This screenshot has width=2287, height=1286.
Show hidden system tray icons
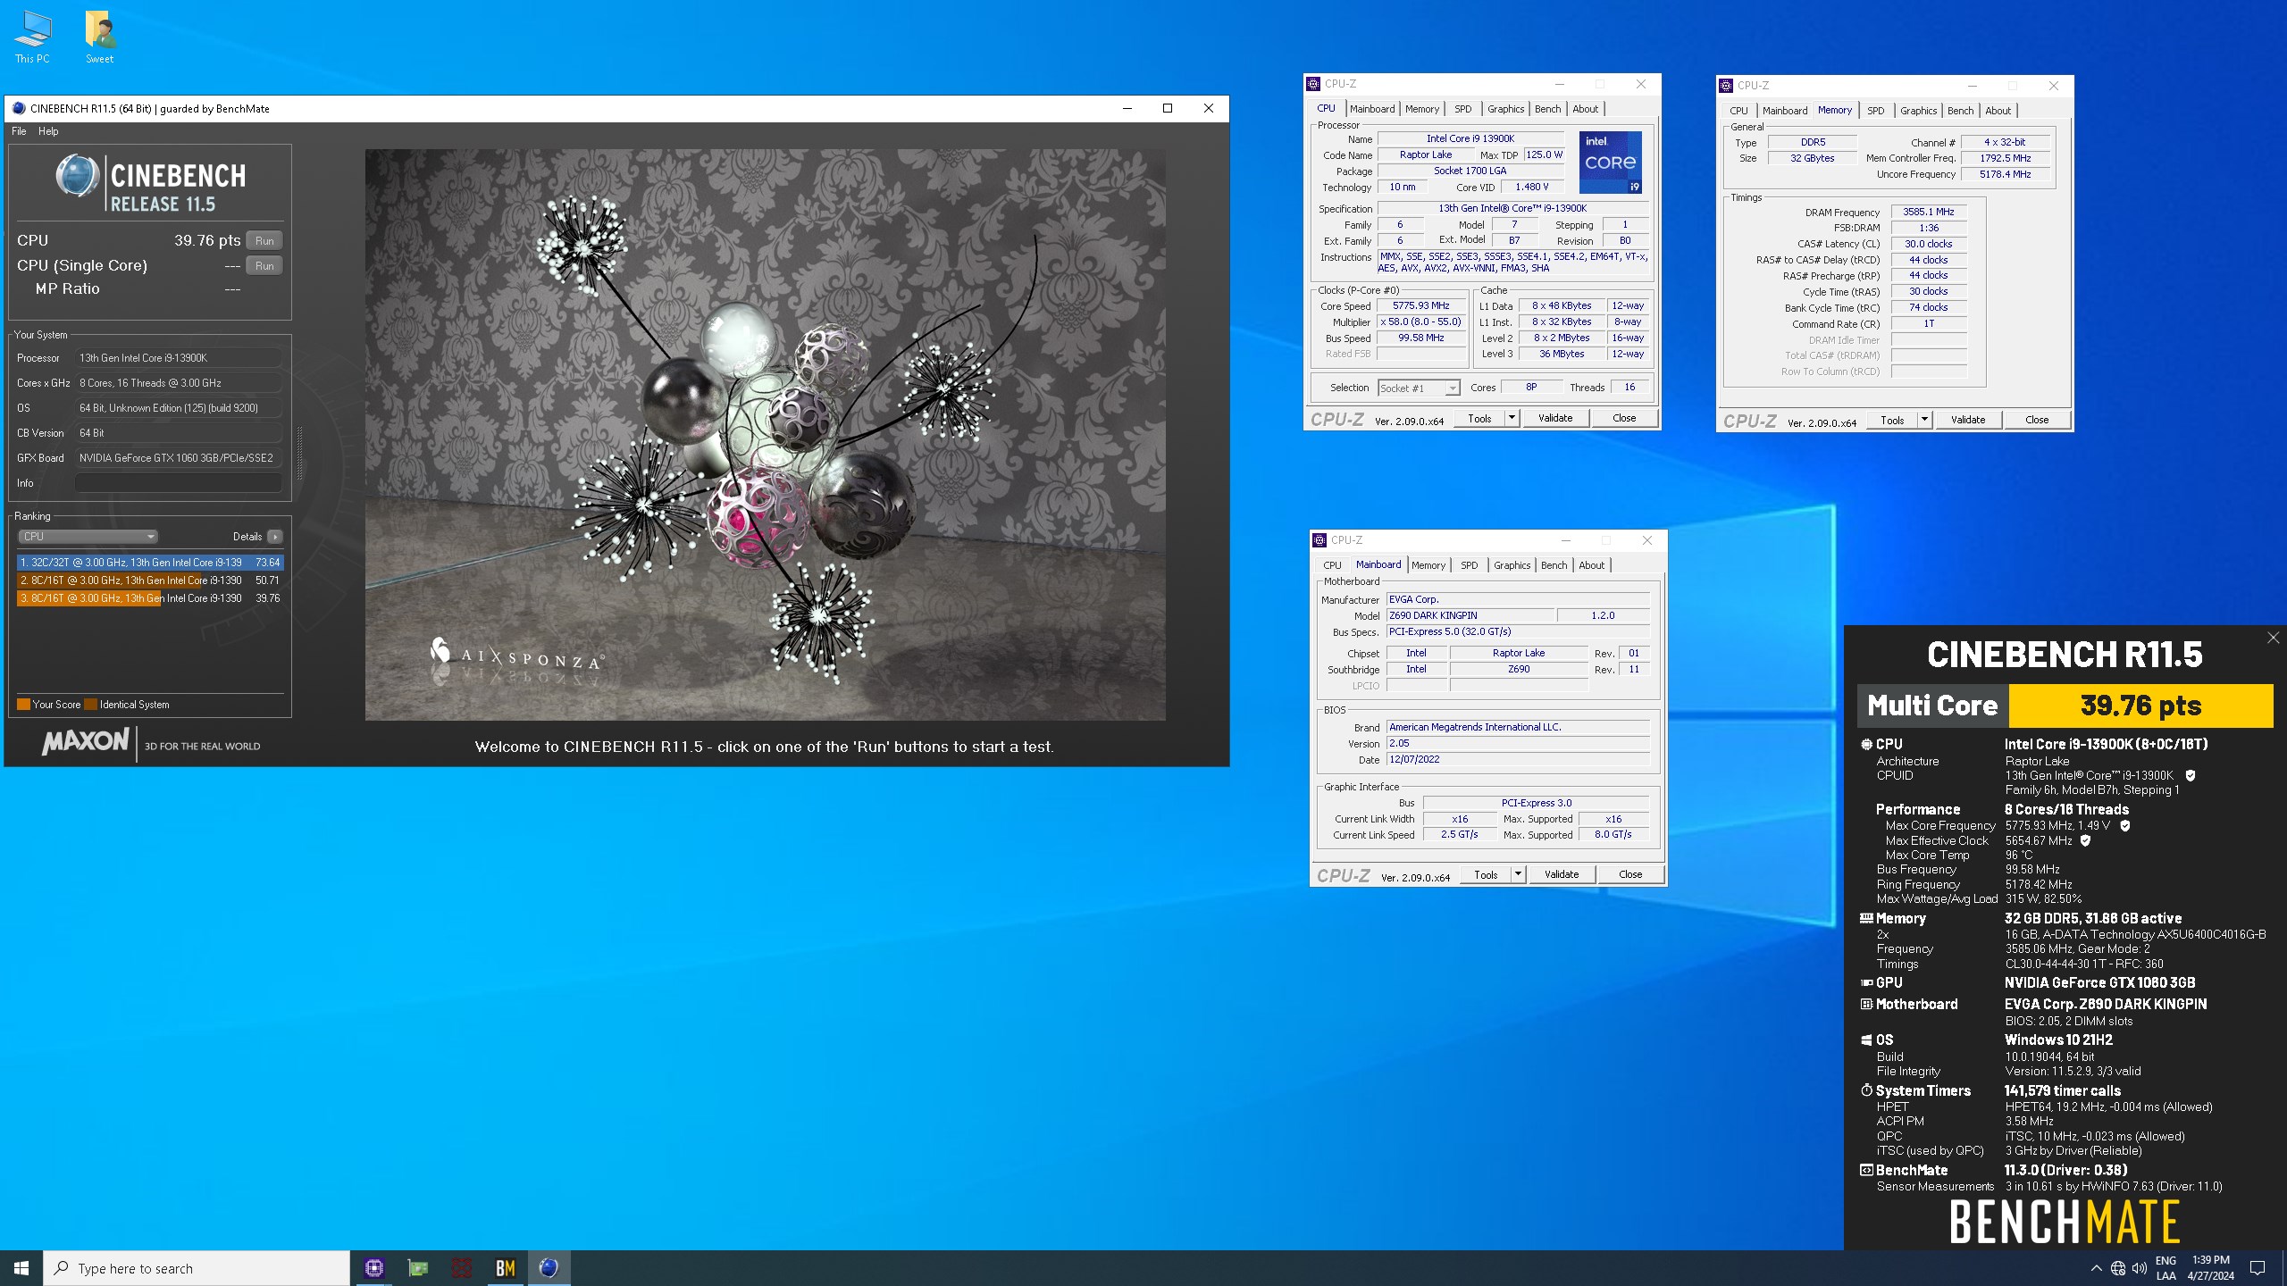[2097, 1268]
